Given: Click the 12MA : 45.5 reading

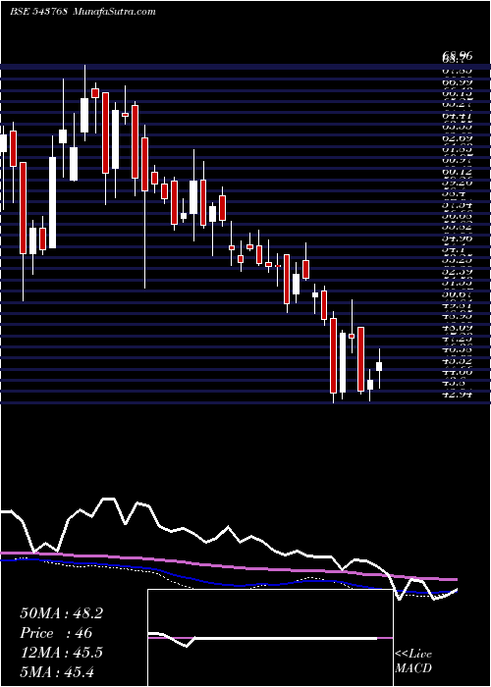Looking at the screenshot, I should tap(61, 653).
